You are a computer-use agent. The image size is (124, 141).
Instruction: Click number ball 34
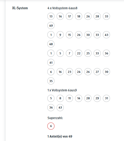tap(51, 107)
